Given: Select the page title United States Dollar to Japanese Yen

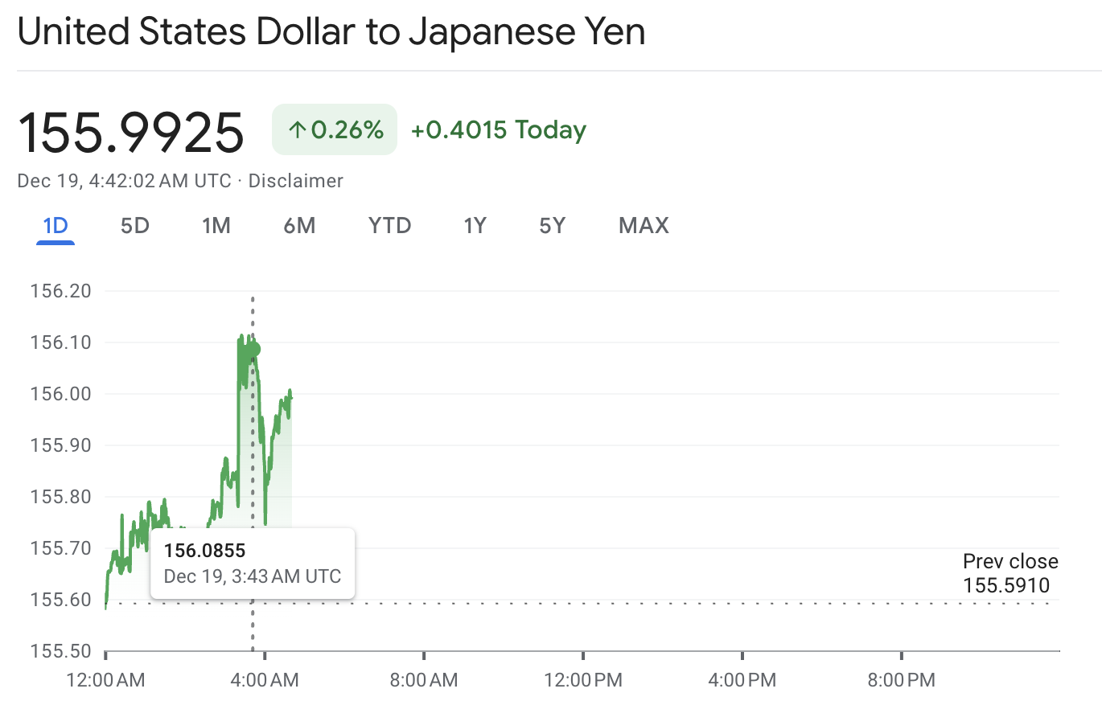Looking at the screenshot, I should [x=331, y=31].
